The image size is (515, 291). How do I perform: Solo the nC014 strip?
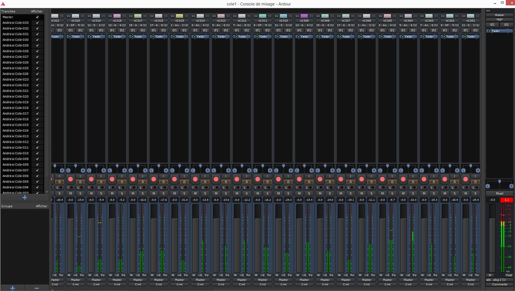(x=205, y=193)
